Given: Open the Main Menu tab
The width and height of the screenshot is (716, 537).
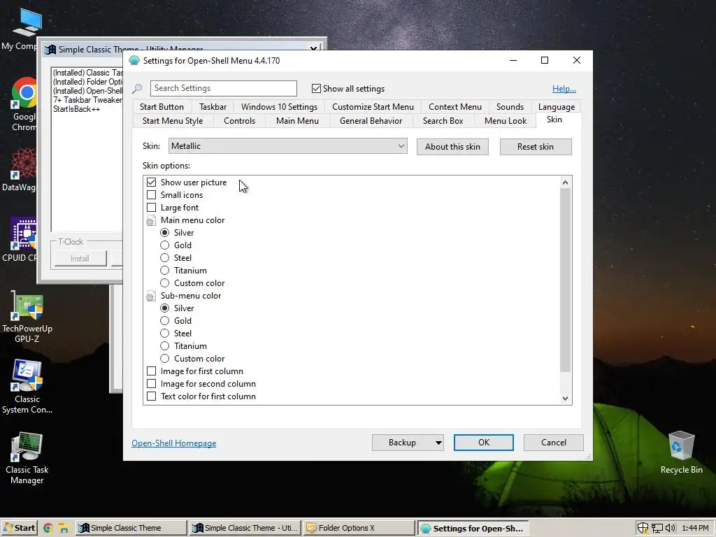Looking at the screenshot, I should pos(297,121).
